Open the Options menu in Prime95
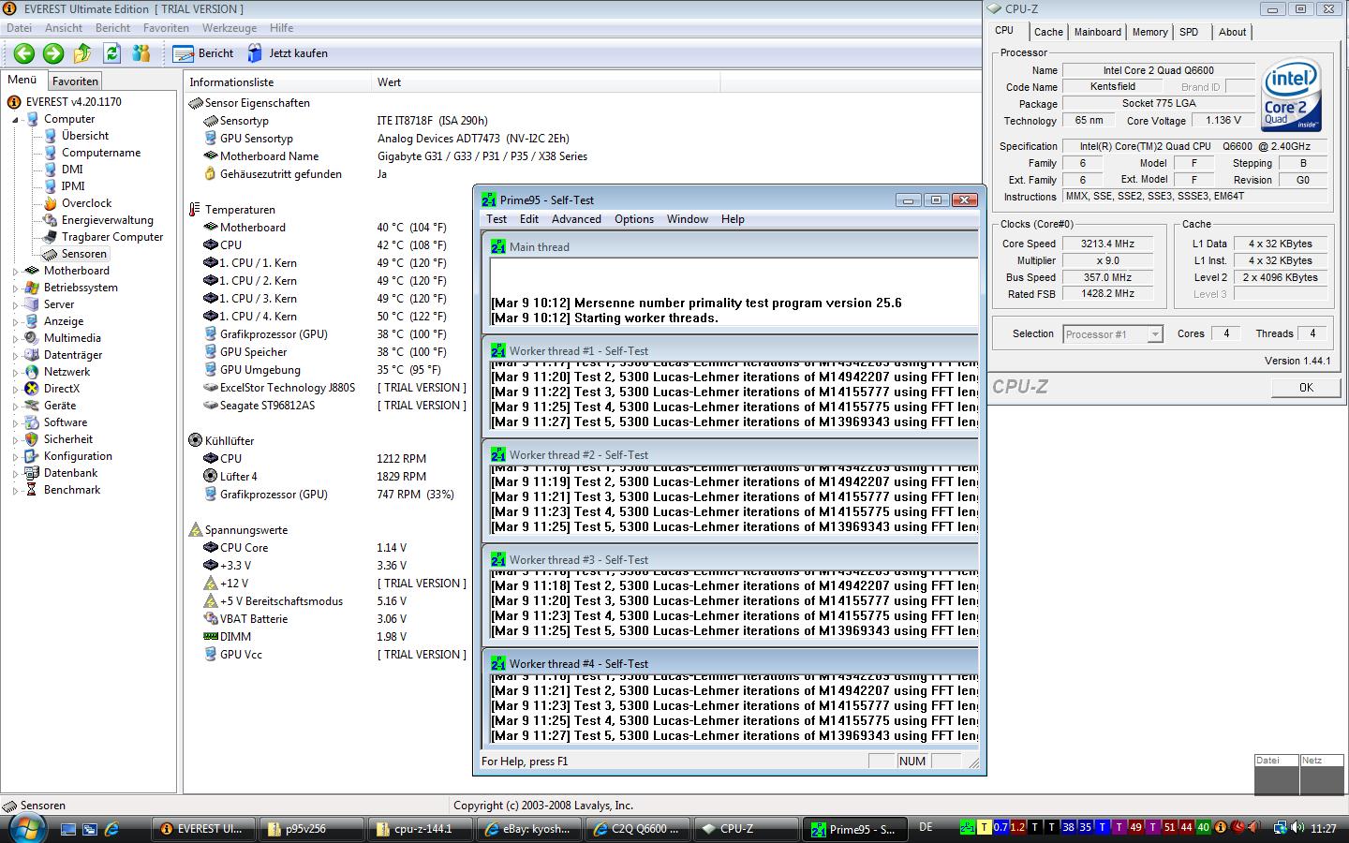Screen dimensions: 1349x843 pos(634,219)
